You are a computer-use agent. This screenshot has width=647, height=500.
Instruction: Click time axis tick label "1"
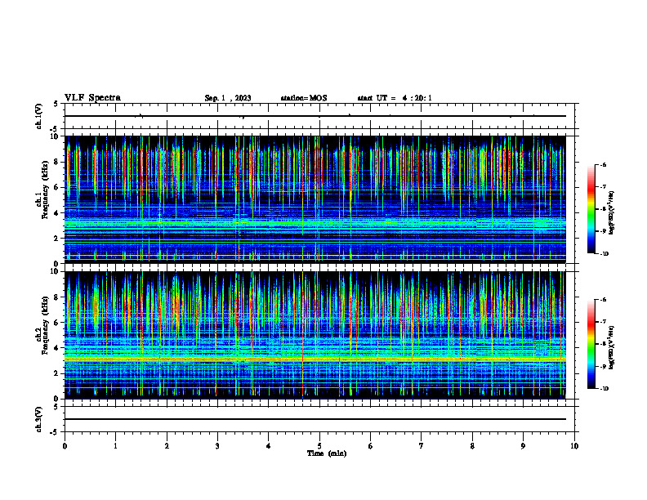(x=115, y=446)
